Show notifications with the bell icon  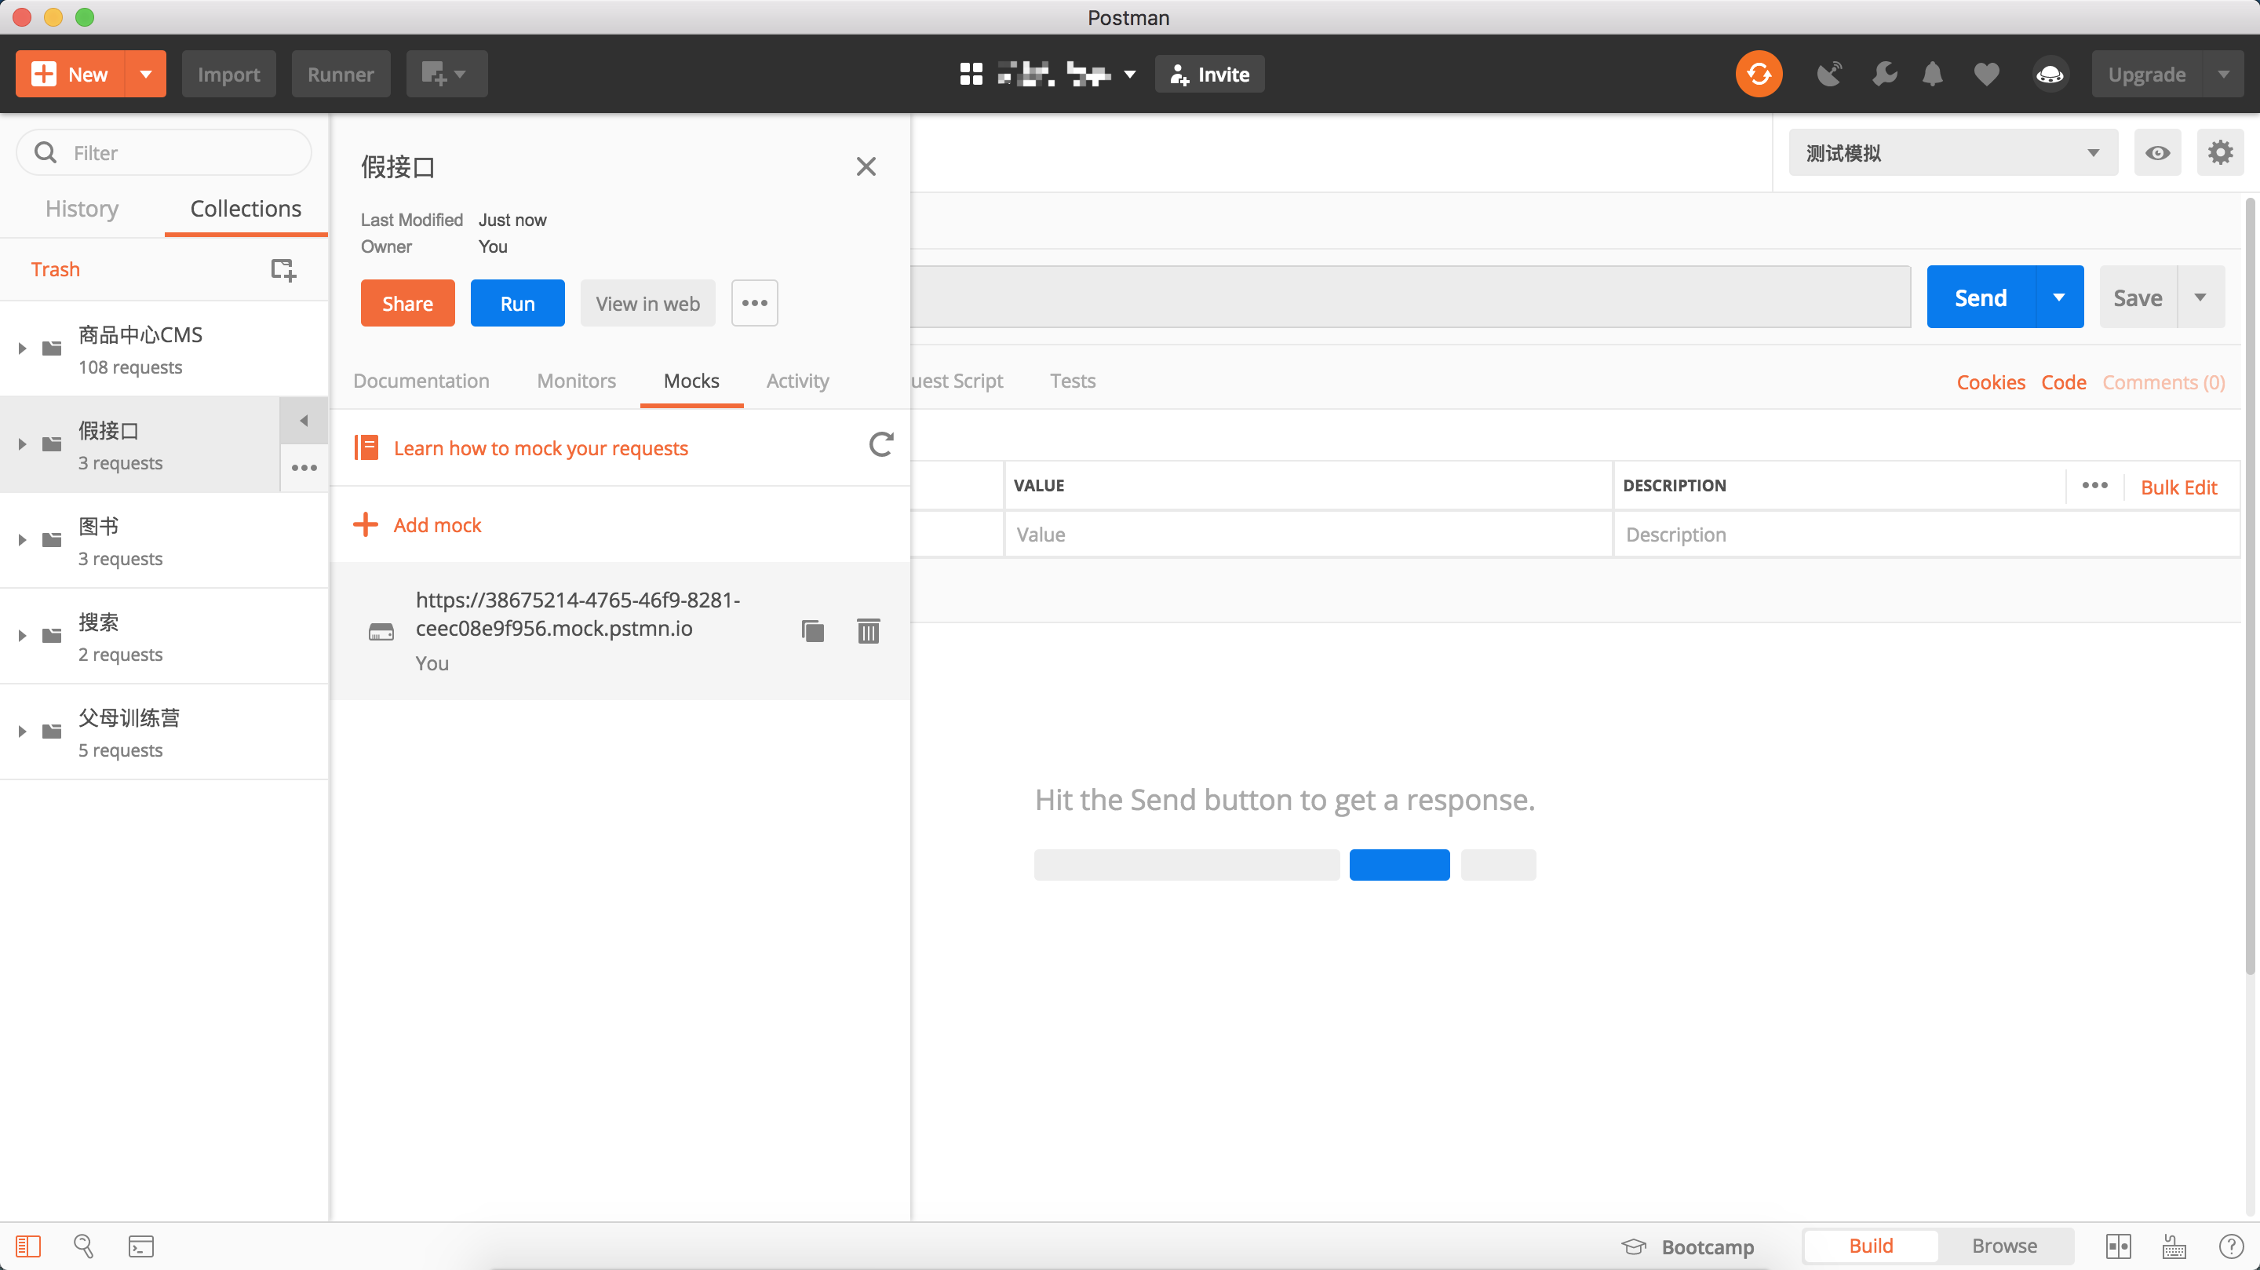coord(1933,74)
